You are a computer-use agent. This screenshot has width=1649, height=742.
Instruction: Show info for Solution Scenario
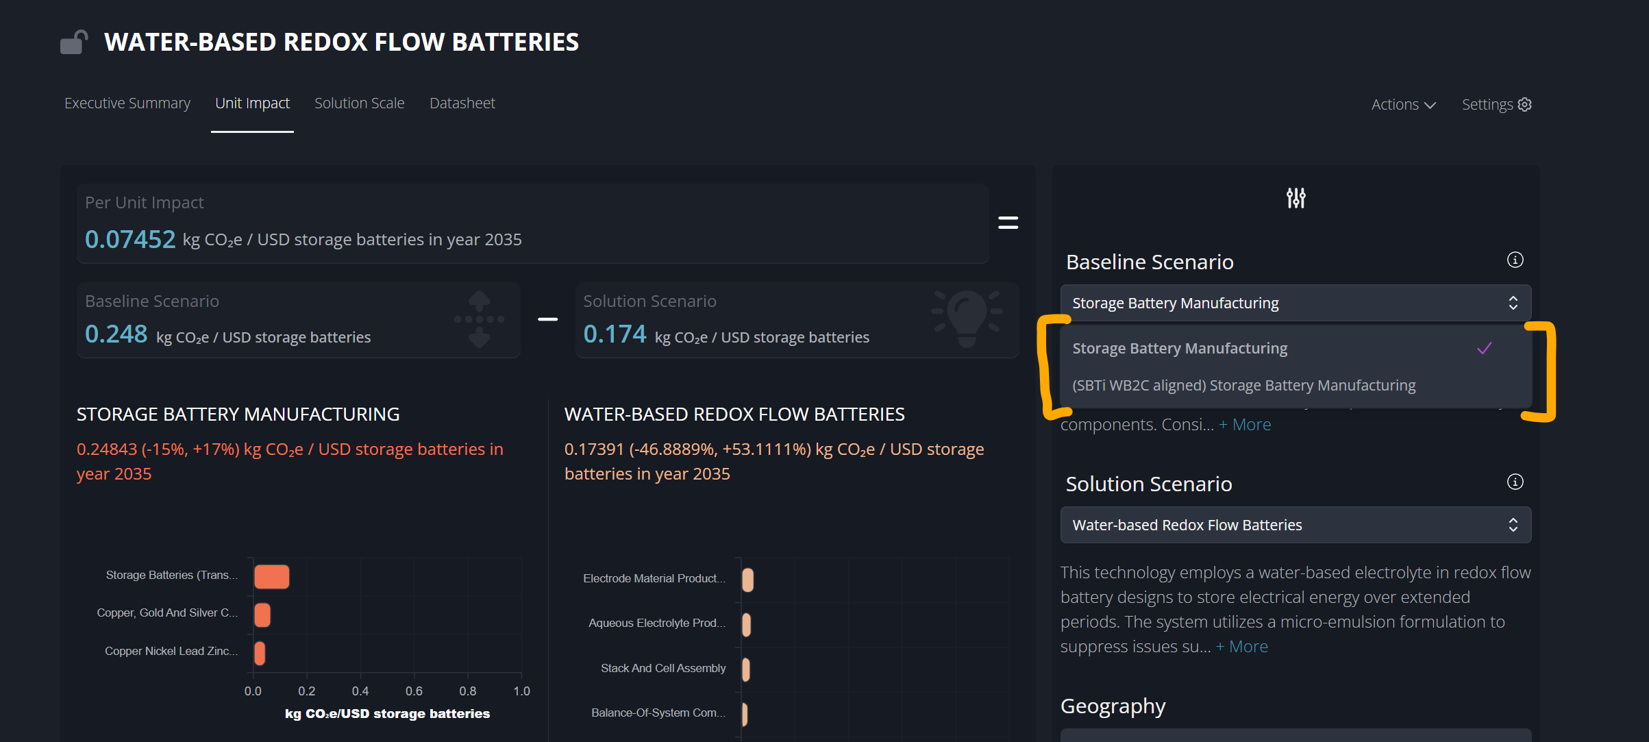click(1515, 482)
